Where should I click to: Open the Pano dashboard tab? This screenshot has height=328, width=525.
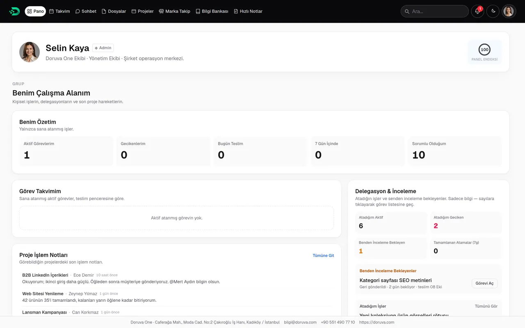[x=35, y=11]
